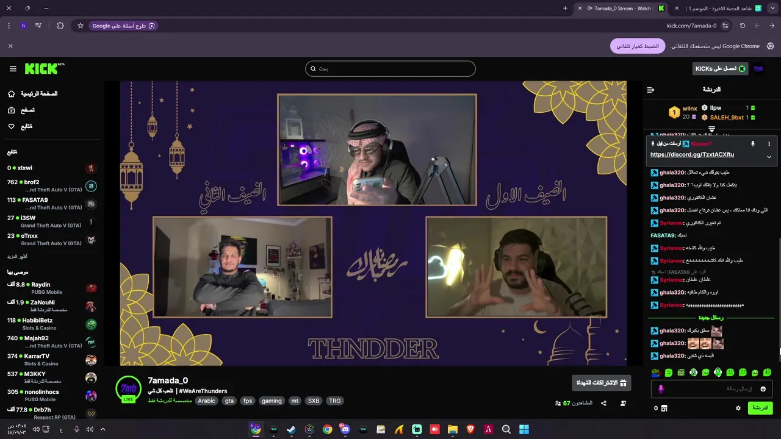This screenshot has width=781, height=439.
Task: Open the discord.gg pinned link
Action: coord(692,155)
